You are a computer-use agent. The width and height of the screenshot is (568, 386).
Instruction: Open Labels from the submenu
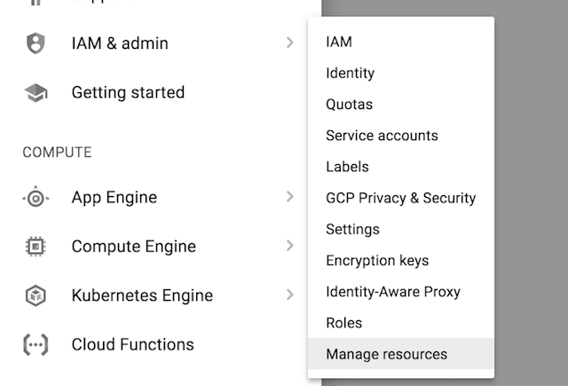(x=401, y=167)
